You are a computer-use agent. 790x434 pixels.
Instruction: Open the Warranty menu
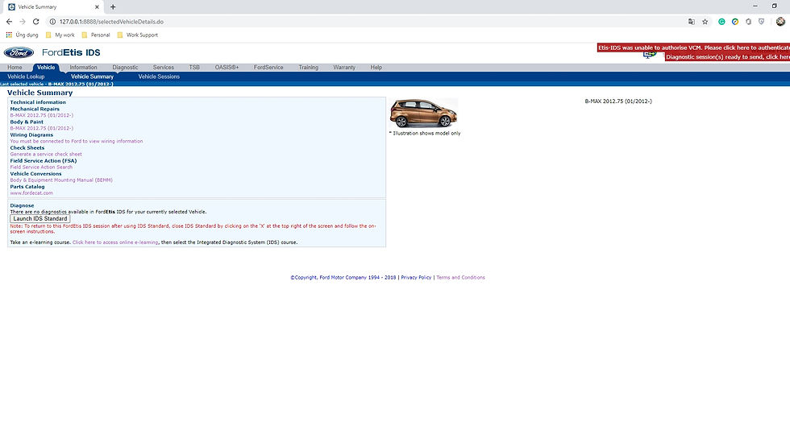click(x=344, y=68)
